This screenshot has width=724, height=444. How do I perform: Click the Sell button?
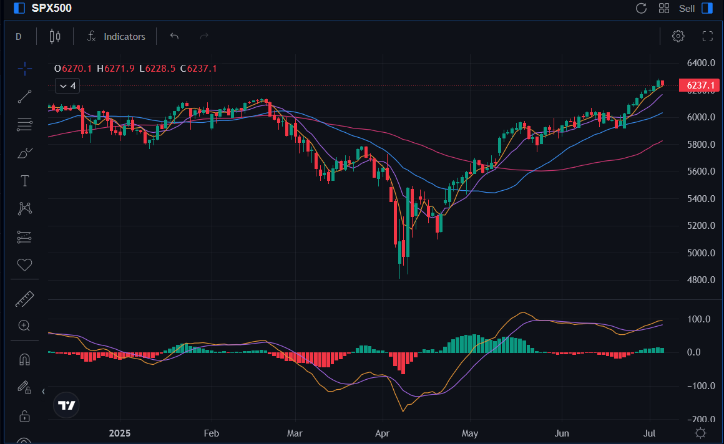tap(687, 8)
